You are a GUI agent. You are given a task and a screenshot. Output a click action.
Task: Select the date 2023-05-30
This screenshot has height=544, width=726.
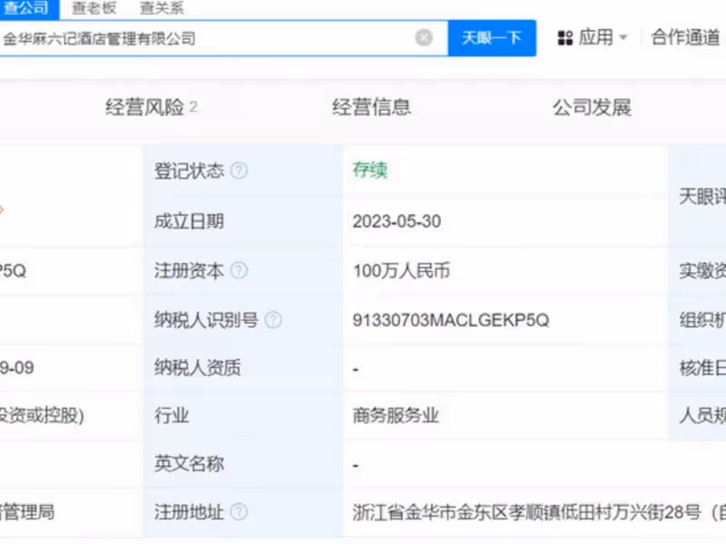[x=397, y=221]
